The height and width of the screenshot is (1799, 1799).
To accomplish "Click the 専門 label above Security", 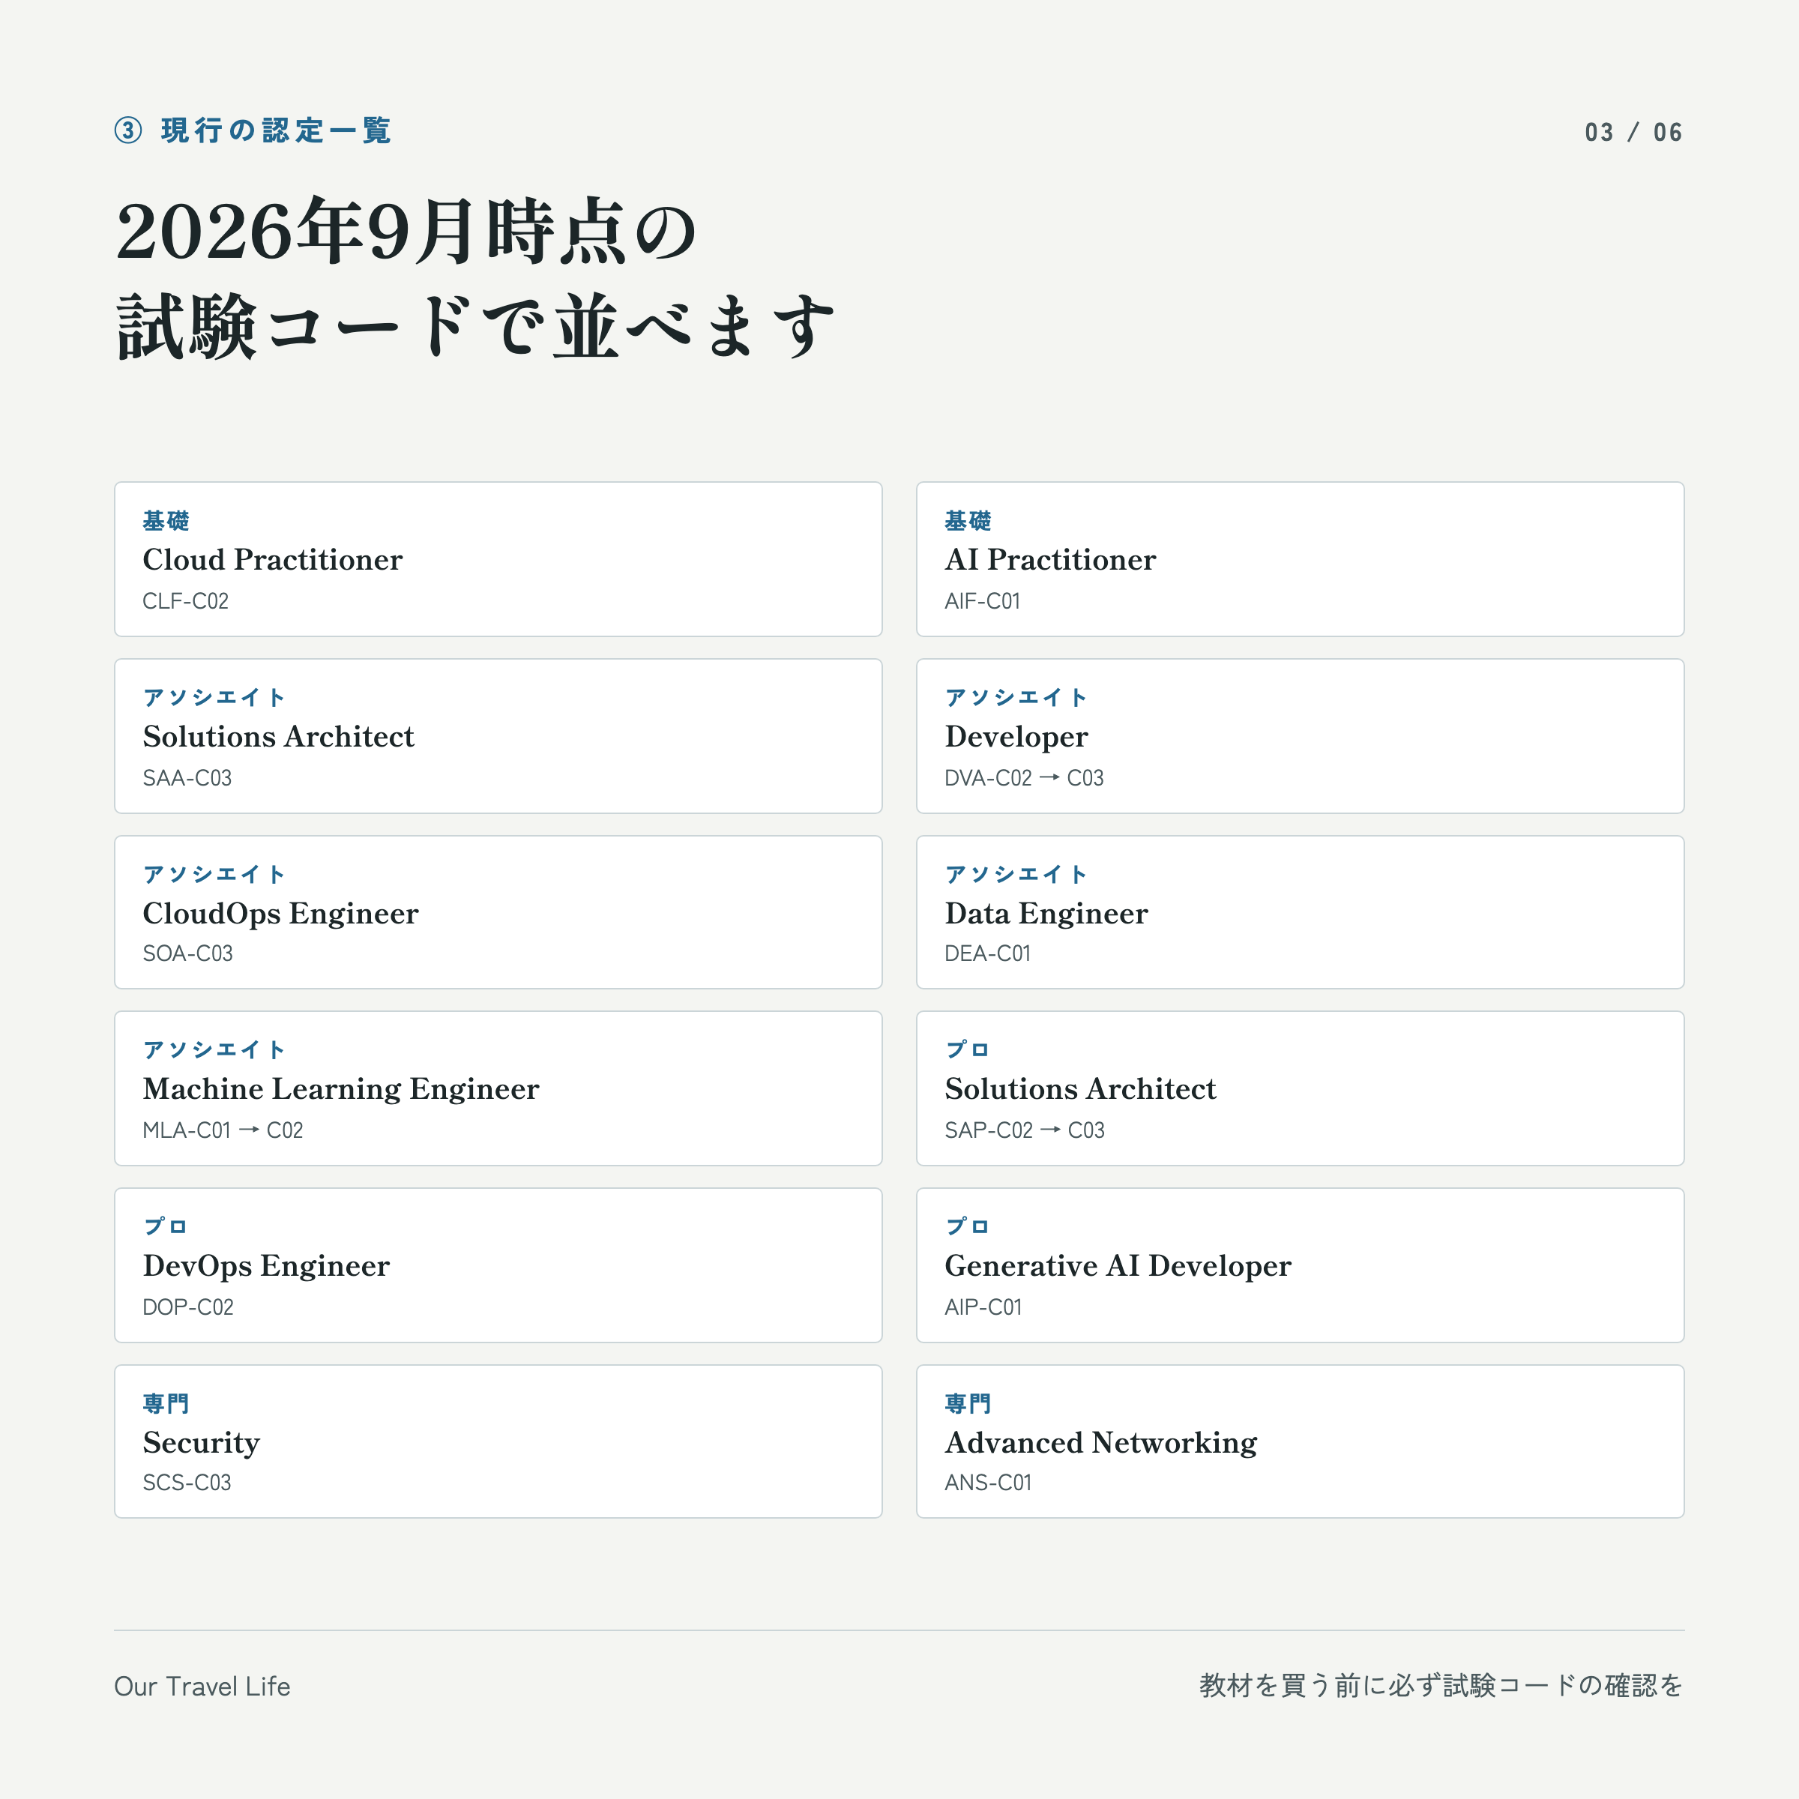I will [x=166, y=1403].
